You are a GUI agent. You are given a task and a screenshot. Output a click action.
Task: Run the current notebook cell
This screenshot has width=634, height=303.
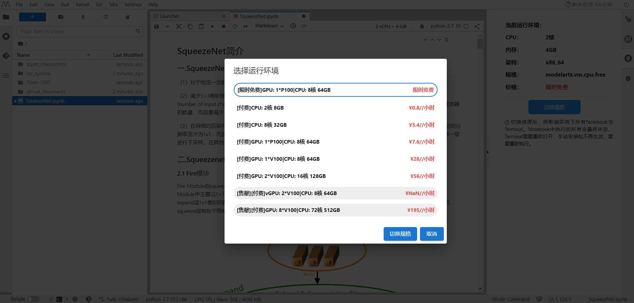coord(212,26)
